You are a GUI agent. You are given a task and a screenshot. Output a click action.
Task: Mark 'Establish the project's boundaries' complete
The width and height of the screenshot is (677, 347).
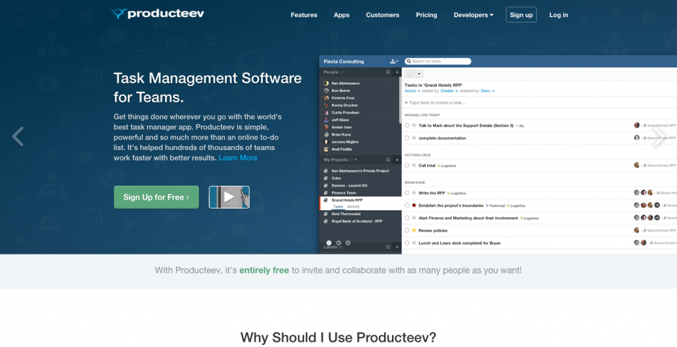[407, 206]
